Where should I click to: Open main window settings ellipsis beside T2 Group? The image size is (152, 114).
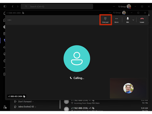[x=114, y=6]
